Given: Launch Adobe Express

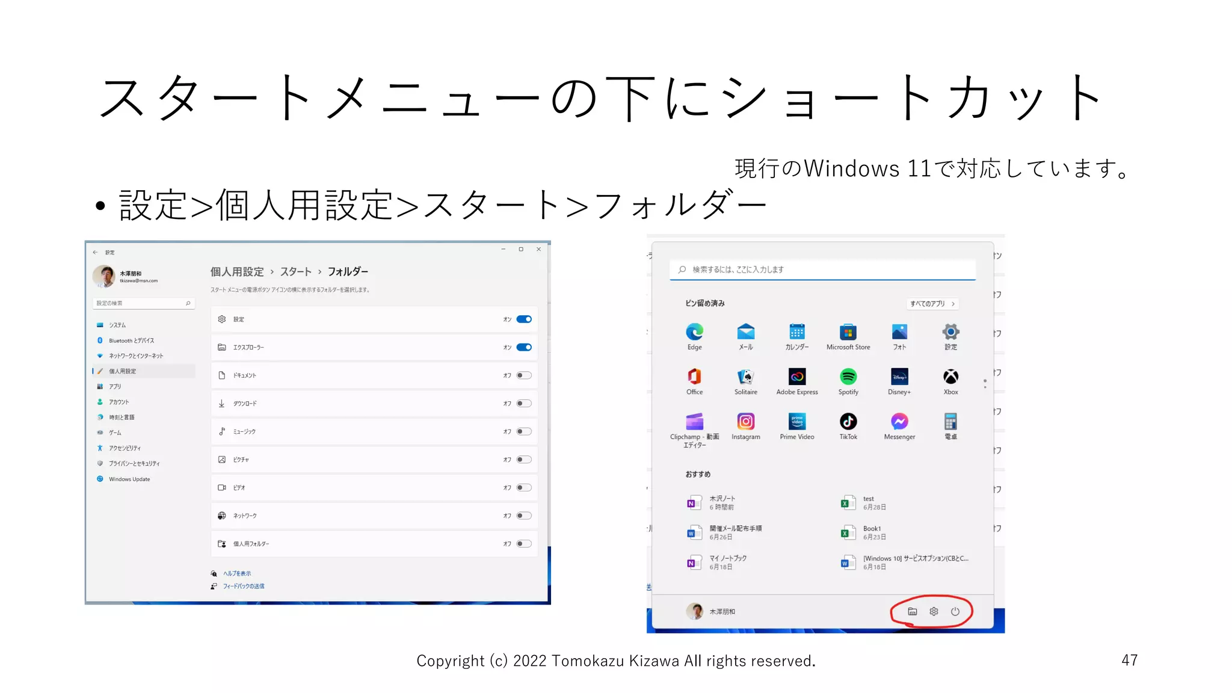Looking at the screenshot, I should tap(797, 381).
